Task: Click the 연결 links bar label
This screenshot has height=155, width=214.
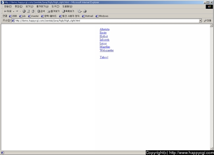Action: [5, 16]
